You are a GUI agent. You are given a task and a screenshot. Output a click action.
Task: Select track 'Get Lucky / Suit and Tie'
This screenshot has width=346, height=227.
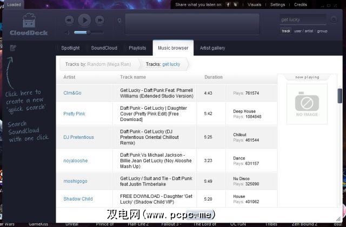[x=156, y=181]
